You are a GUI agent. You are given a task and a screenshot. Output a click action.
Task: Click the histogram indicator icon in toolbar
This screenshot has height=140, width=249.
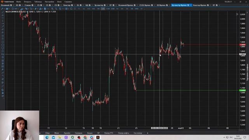(x=40, y=9)
